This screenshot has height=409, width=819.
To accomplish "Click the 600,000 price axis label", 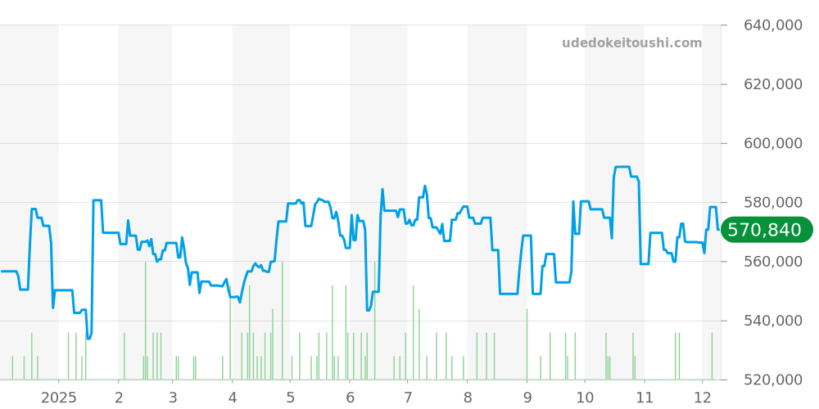I will click(772, 143).
